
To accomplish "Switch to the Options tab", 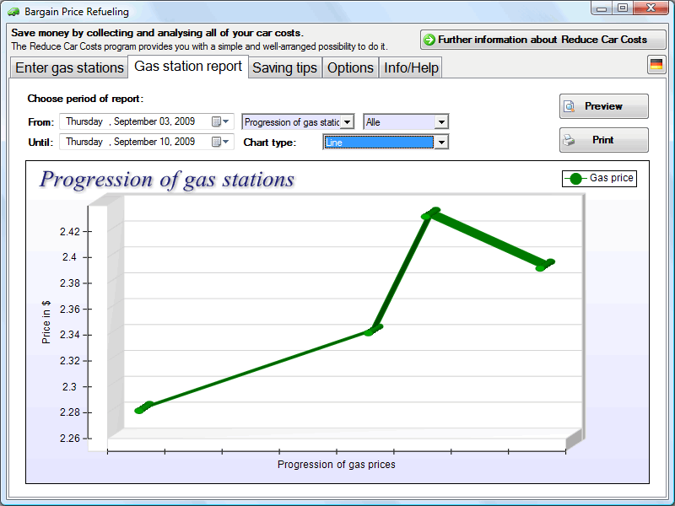I will pos(350,67).
